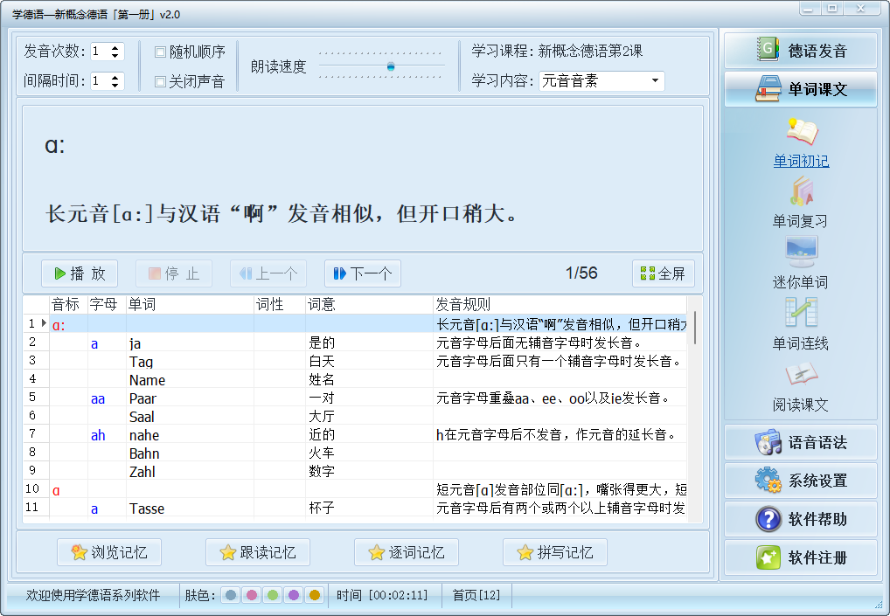Open the 单词初记 link
890x616 pixels.
(801, 161)
